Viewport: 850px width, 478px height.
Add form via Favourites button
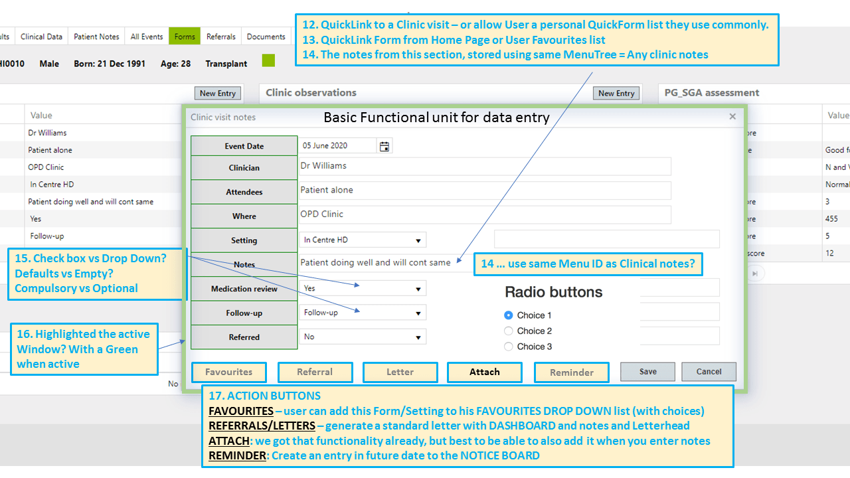pyautogui.click(x=229, y=372)
